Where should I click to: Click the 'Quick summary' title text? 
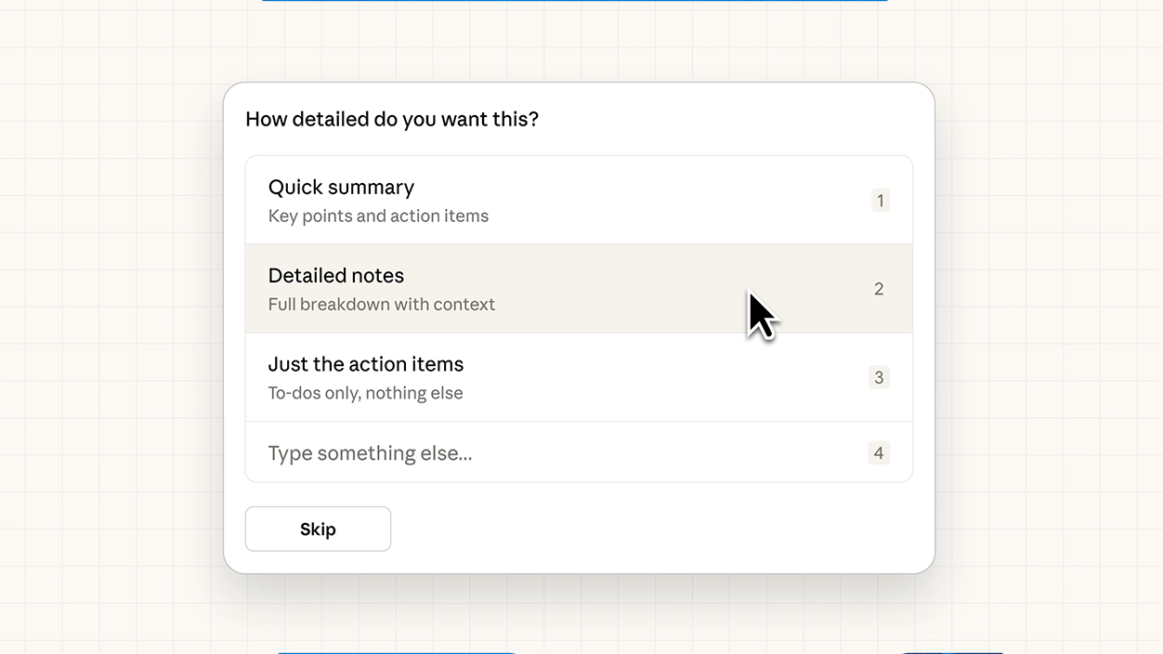(341, 188)
